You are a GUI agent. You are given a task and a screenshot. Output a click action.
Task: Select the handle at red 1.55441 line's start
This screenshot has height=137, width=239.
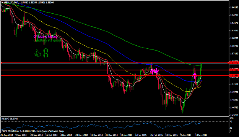point(1,63)
